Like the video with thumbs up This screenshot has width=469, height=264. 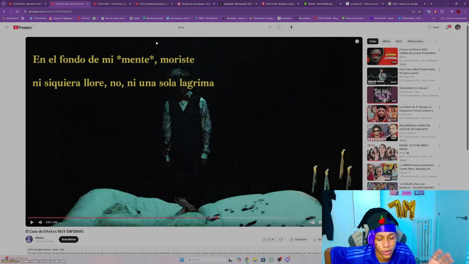[x=269, y=239]
